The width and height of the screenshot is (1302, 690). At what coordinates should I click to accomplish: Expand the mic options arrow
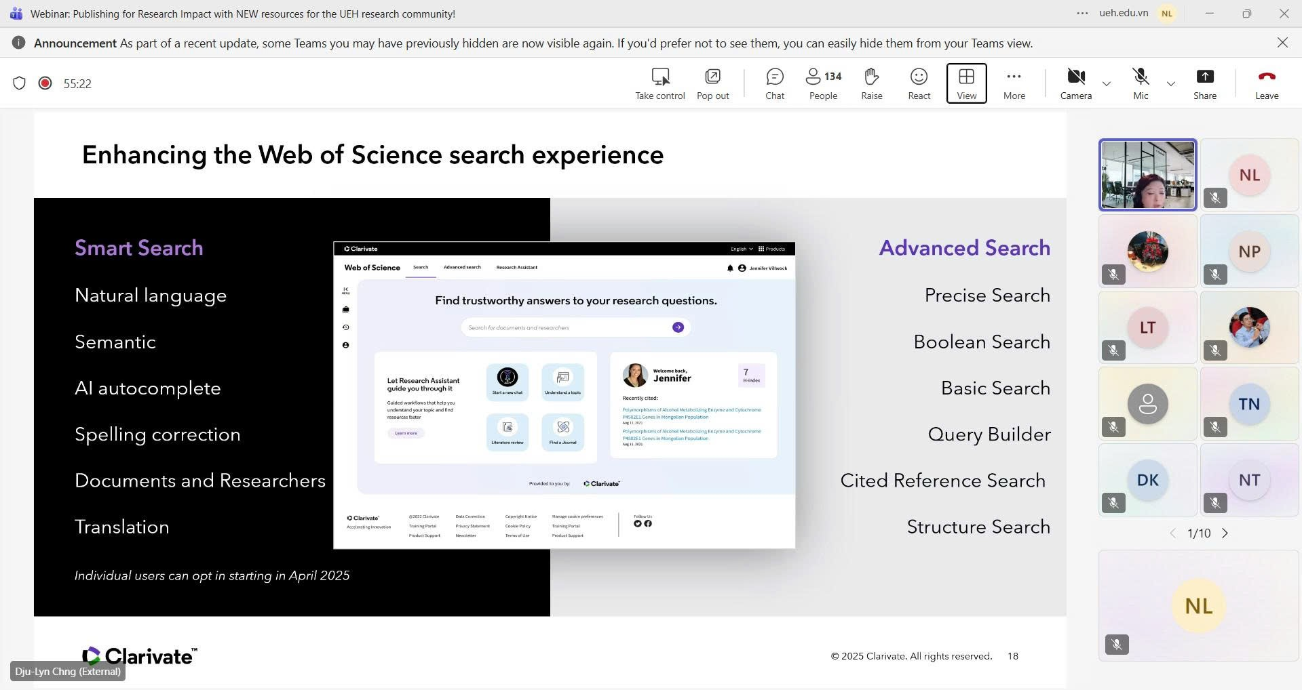point(1170,84)
